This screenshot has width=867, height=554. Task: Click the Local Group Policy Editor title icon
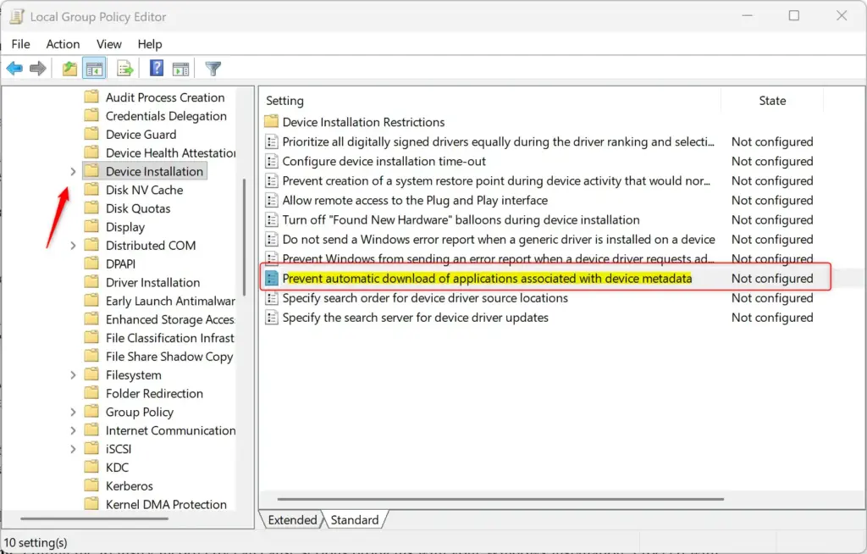(x=17, y=17)
